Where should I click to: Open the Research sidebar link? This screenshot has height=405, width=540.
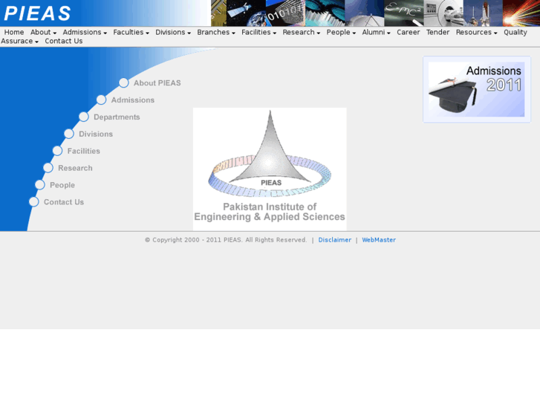[x=75, y=168]
